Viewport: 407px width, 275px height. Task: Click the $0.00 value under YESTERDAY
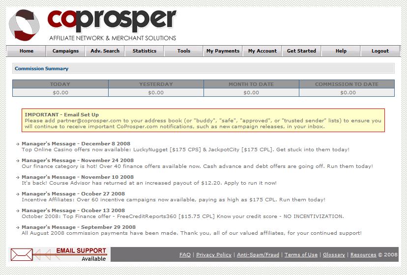coord(156,93)
